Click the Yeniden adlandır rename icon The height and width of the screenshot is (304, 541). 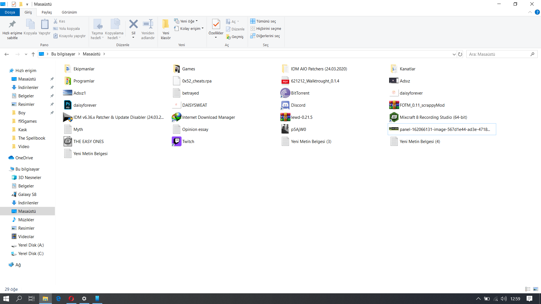point(148,24)
